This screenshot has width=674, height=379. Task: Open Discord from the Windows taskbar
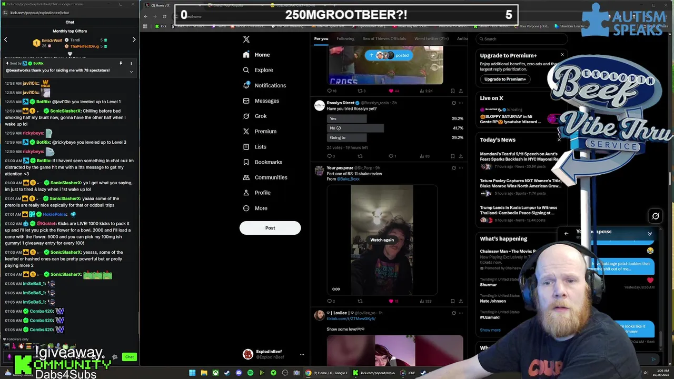(239, 373)
